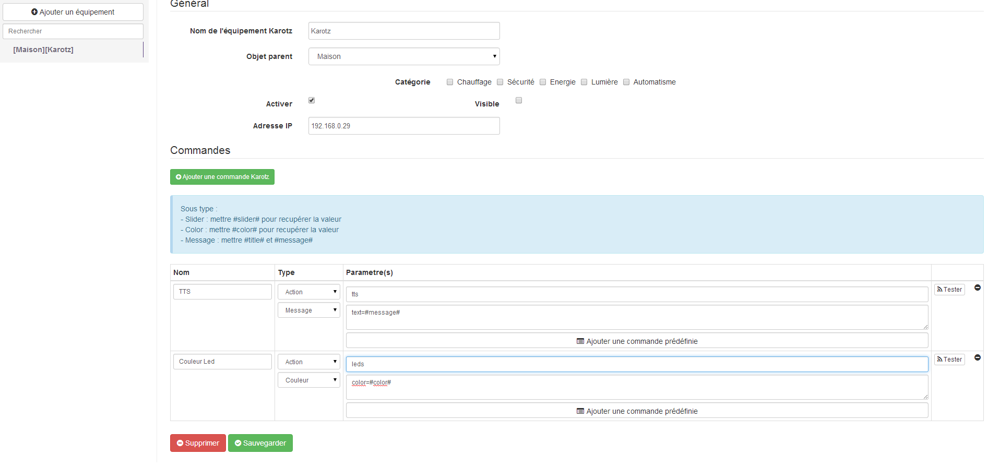Click the equipment name field containing Karotz
This screenshot has height=467, width=988.
click(x=404, y=31)
